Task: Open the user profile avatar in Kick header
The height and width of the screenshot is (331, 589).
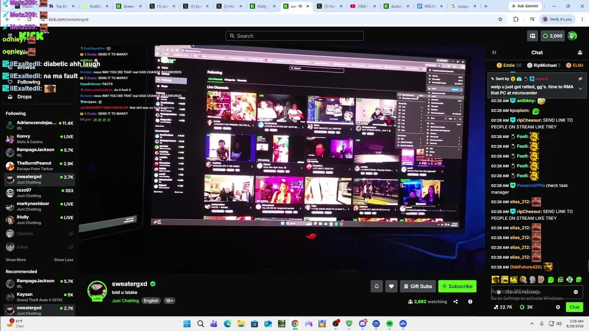Action: click(572, 36)
